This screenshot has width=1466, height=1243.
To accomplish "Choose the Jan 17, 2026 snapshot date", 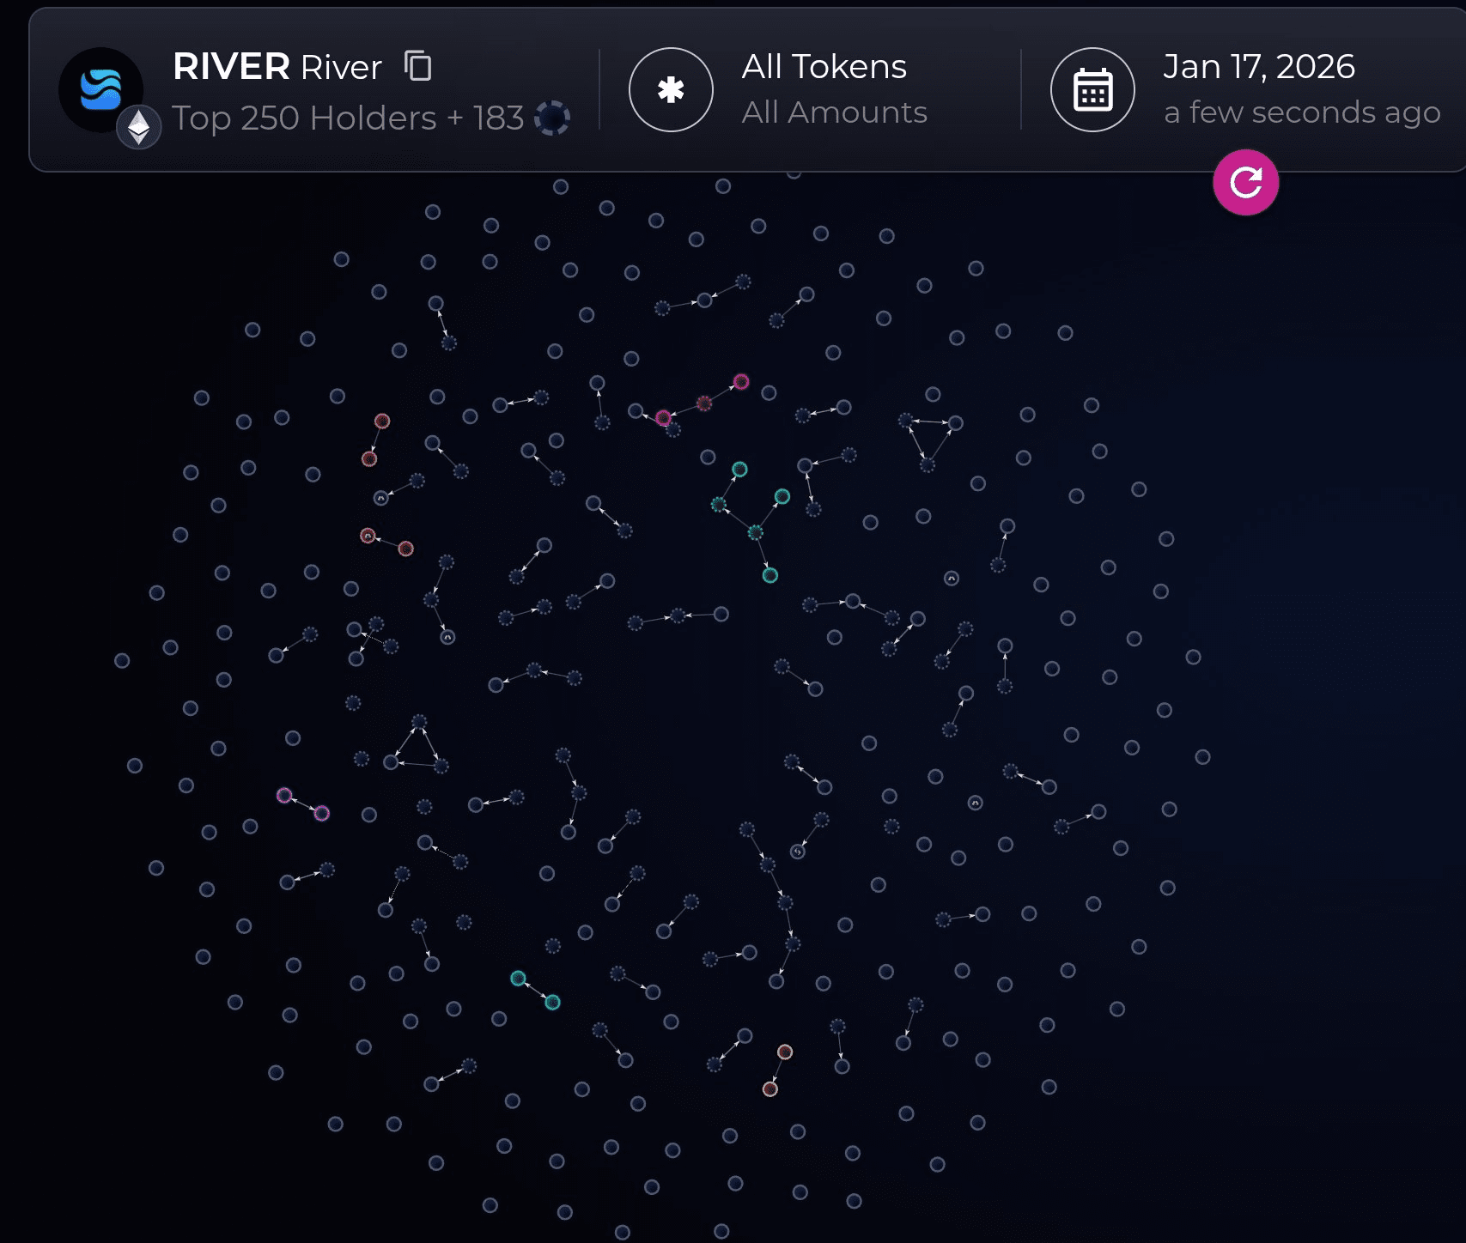I will (x=1259, y=67).
